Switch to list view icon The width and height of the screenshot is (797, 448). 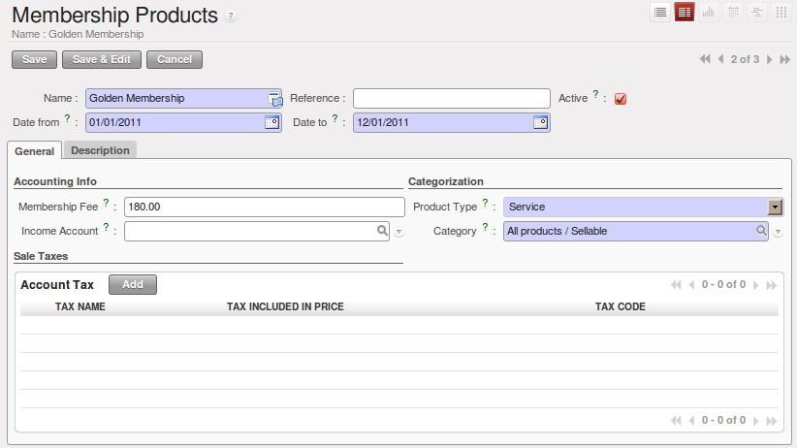point(660,13)
